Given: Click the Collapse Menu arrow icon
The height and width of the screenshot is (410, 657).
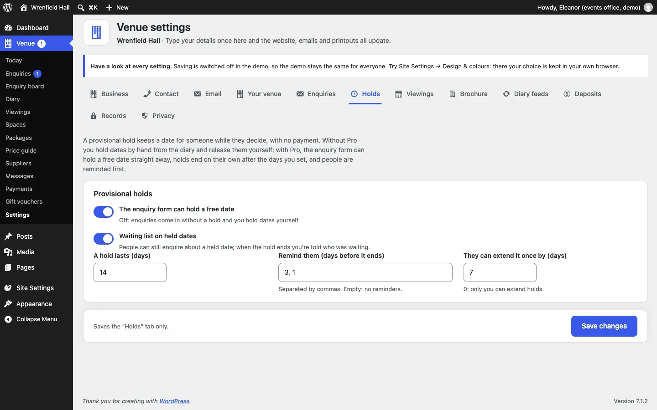Looking at the screenshot, I should [8, 319].
